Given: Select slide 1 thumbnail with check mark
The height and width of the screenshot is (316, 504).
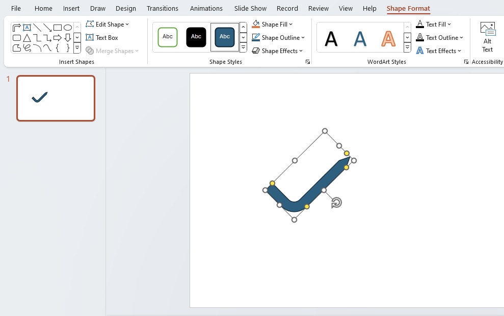Looking at the screenshot, I should [x=56, y=98].
